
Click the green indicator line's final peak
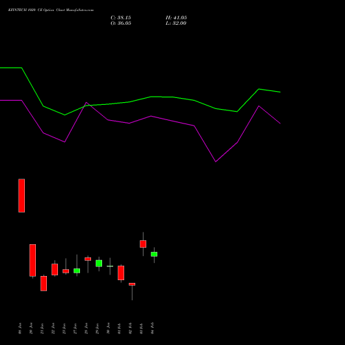259,89
